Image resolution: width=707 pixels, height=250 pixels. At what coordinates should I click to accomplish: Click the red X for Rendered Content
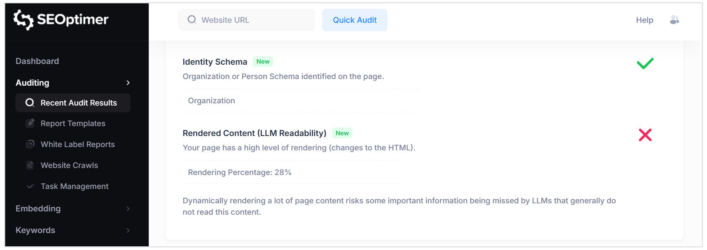(x=646, y=135)
